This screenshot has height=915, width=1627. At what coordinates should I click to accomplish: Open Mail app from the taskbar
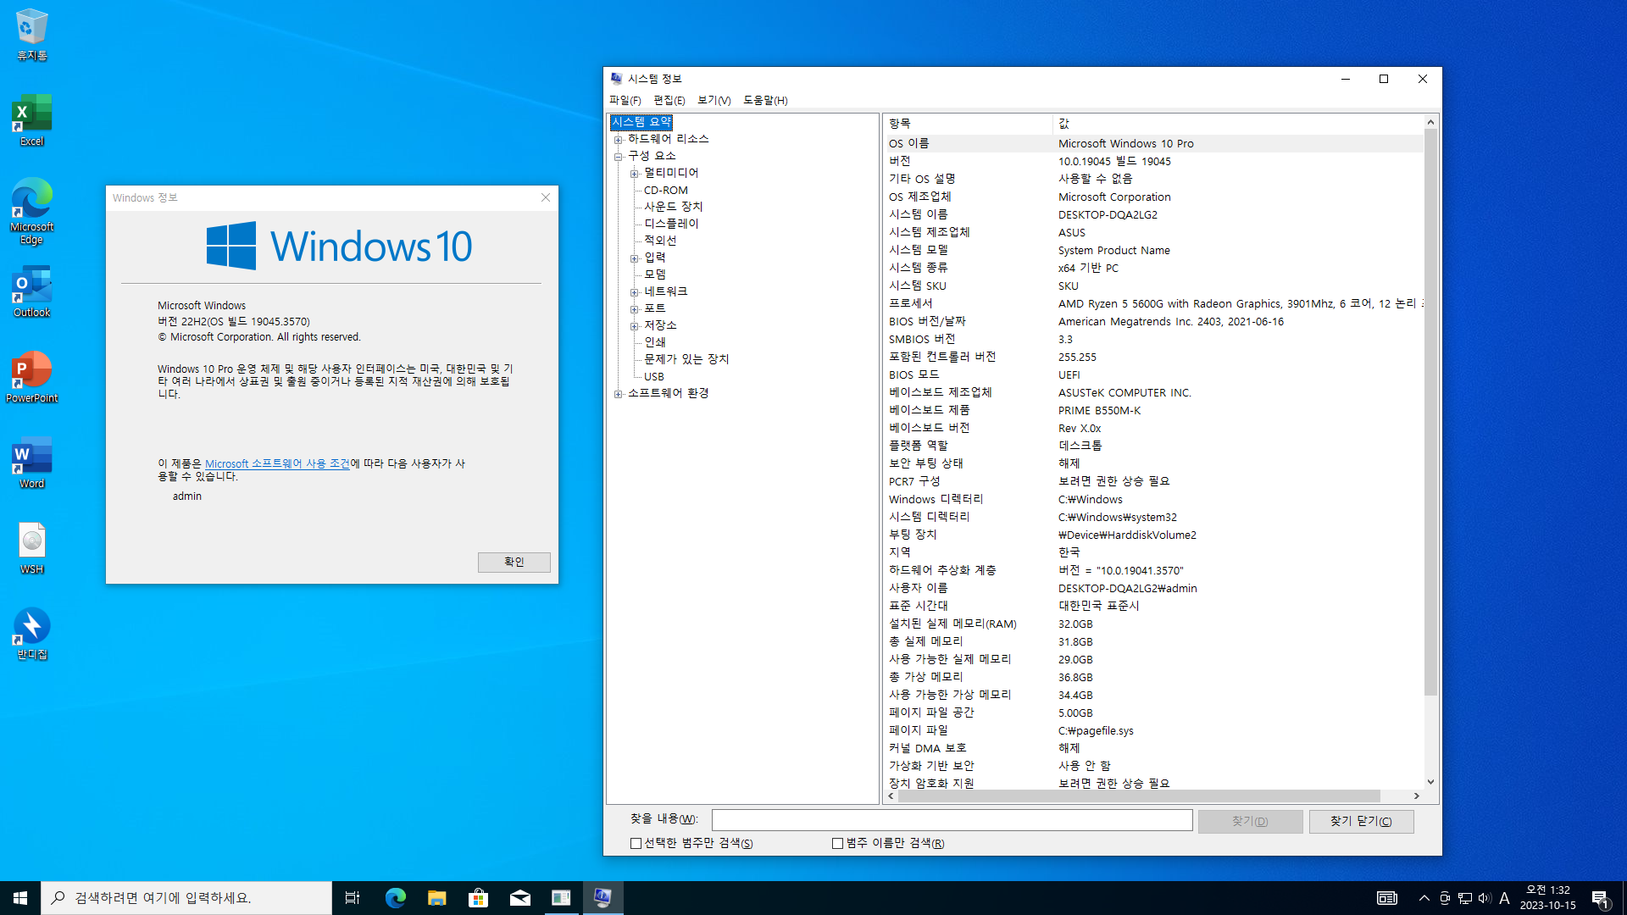pyautogui.click(x=519, y=898)
